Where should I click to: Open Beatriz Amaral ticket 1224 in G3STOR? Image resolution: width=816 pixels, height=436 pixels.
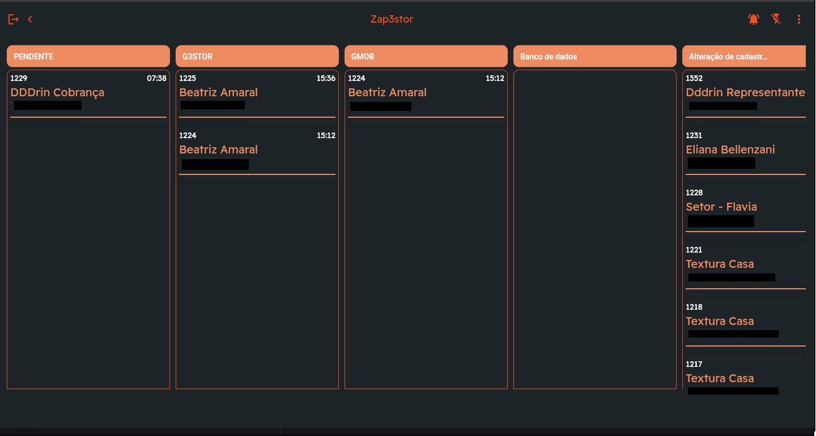pyautogui.click(x=257, y=150)
